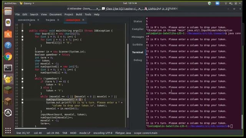Collapse the if (term % 2) fold at line 29
Screen dimensions: 246x138
(x=22, y=82)
